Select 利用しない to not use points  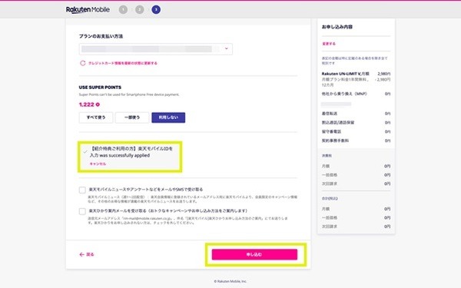168,118
